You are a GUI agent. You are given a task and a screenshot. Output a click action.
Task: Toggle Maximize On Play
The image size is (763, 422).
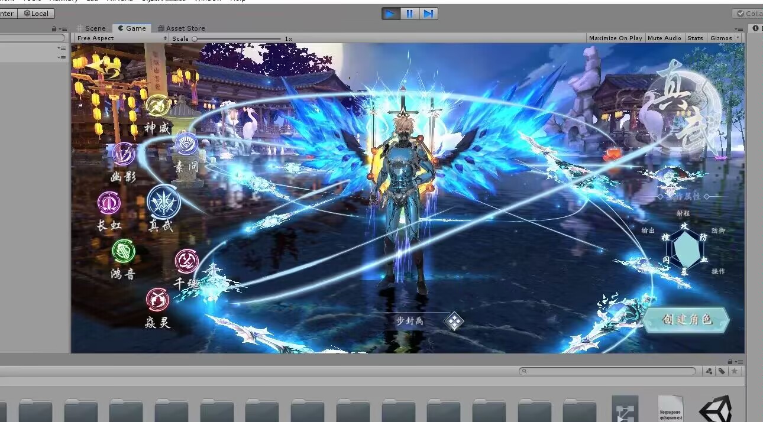click(615, 38)
